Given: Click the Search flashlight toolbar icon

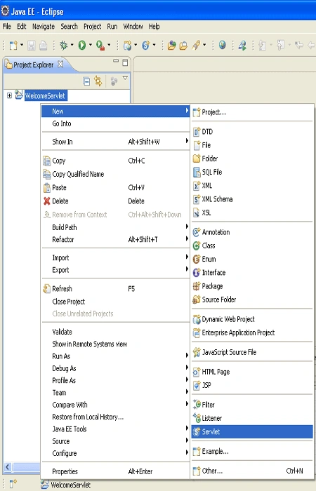Looking at the screenshot, I should (x=196, y=46).
